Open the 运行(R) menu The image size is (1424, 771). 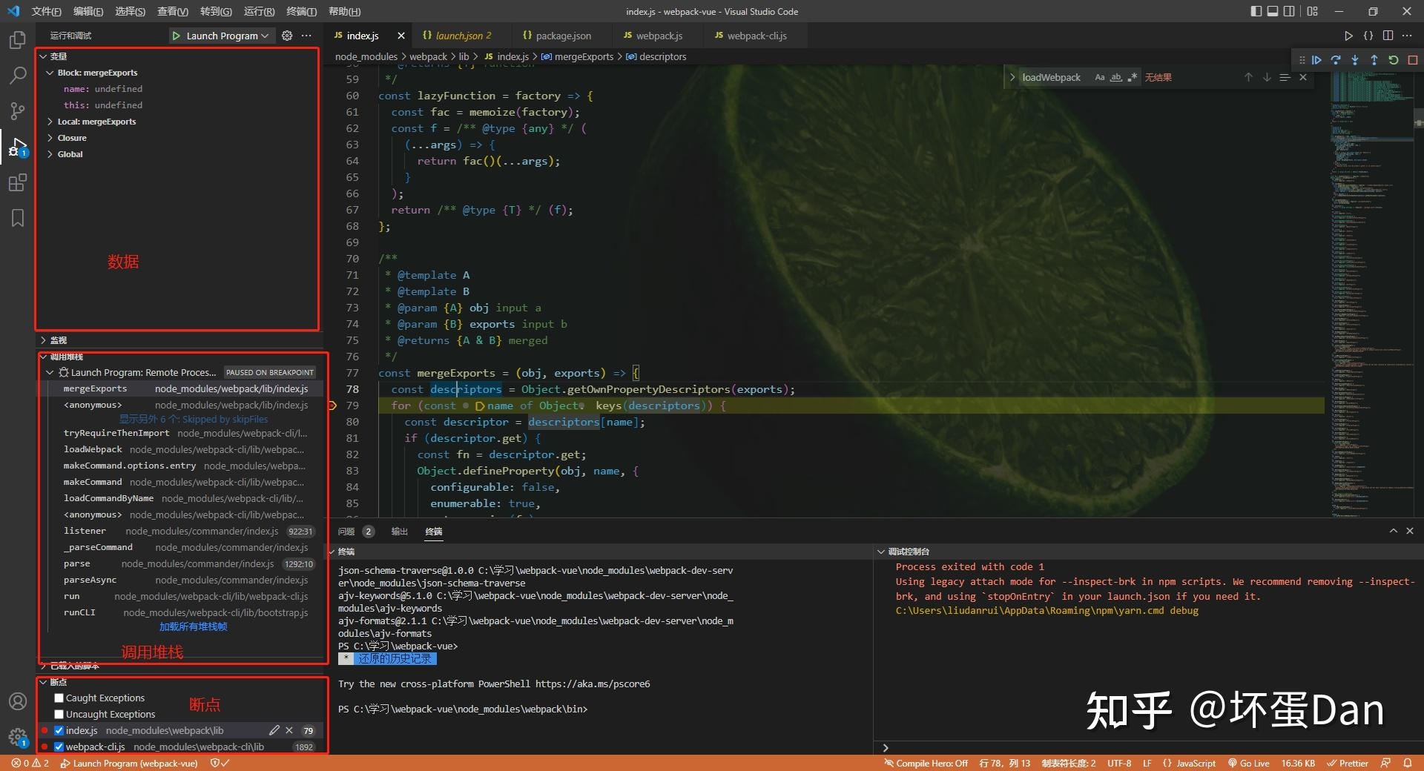257,11
